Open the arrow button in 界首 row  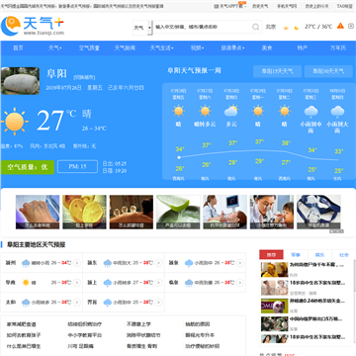[158, 303]
